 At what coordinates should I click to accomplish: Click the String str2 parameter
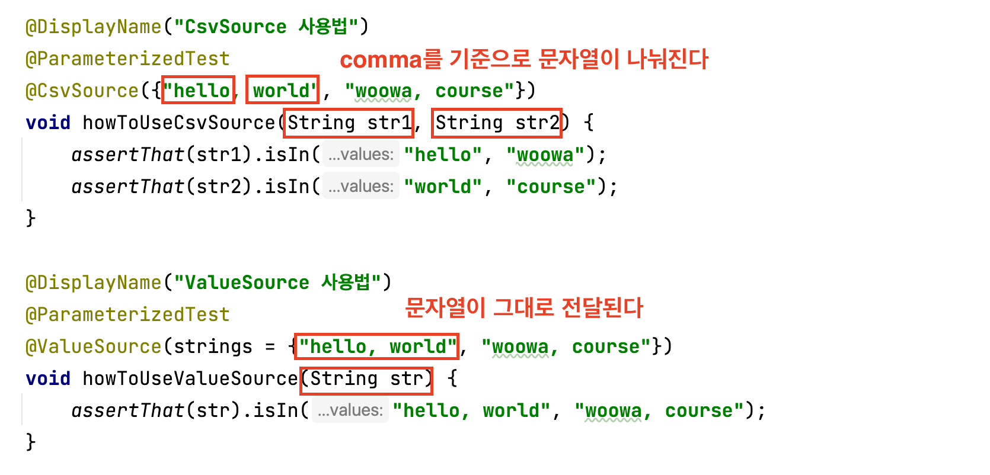[497, 123]
